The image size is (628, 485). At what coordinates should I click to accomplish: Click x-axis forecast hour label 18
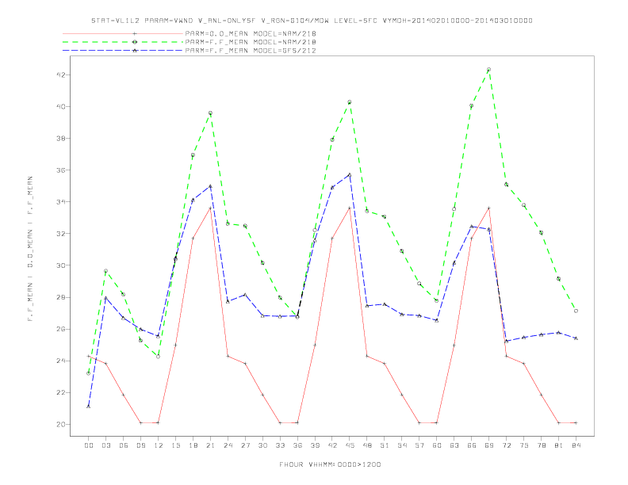click(x=193, y=445)
